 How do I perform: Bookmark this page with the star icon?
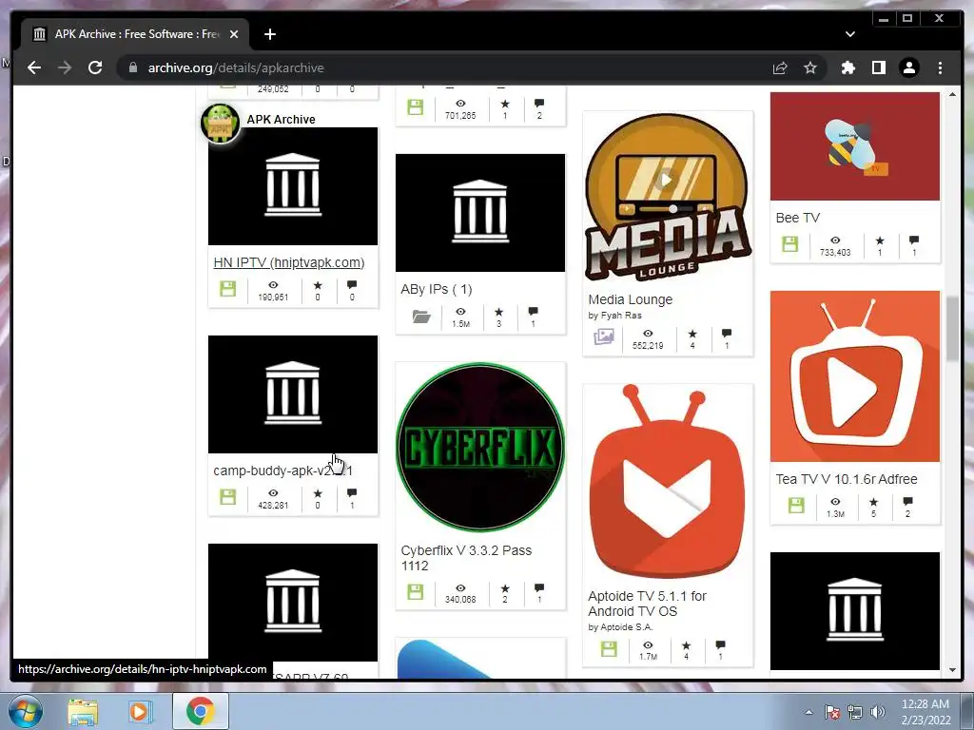pyautogui.click(x=810, y=67)
